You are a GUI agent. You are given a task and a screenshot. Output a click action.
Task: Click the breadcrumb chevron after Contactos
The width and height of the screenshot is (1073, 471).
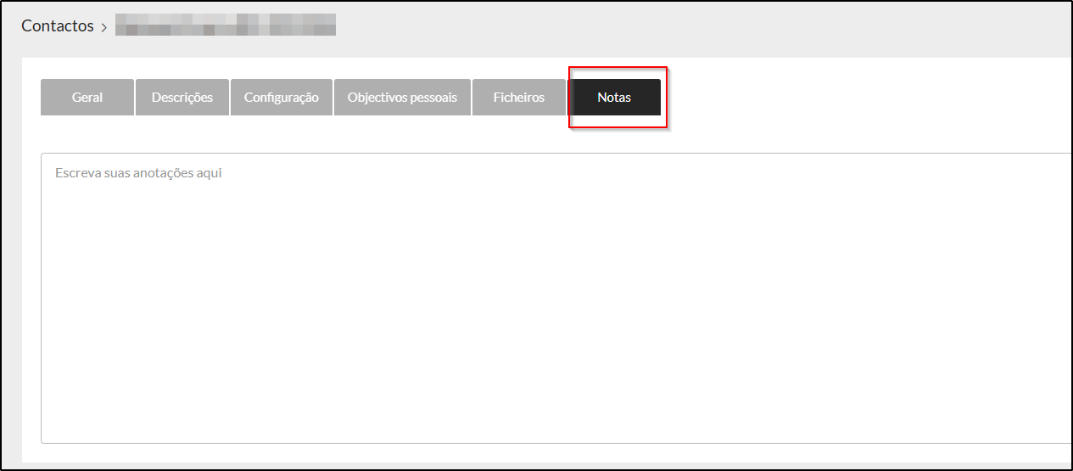[x=104, y=27]
